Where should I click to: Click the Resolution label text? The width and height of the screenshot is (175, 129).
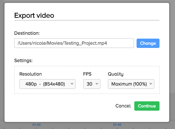[x=31, y=74]
